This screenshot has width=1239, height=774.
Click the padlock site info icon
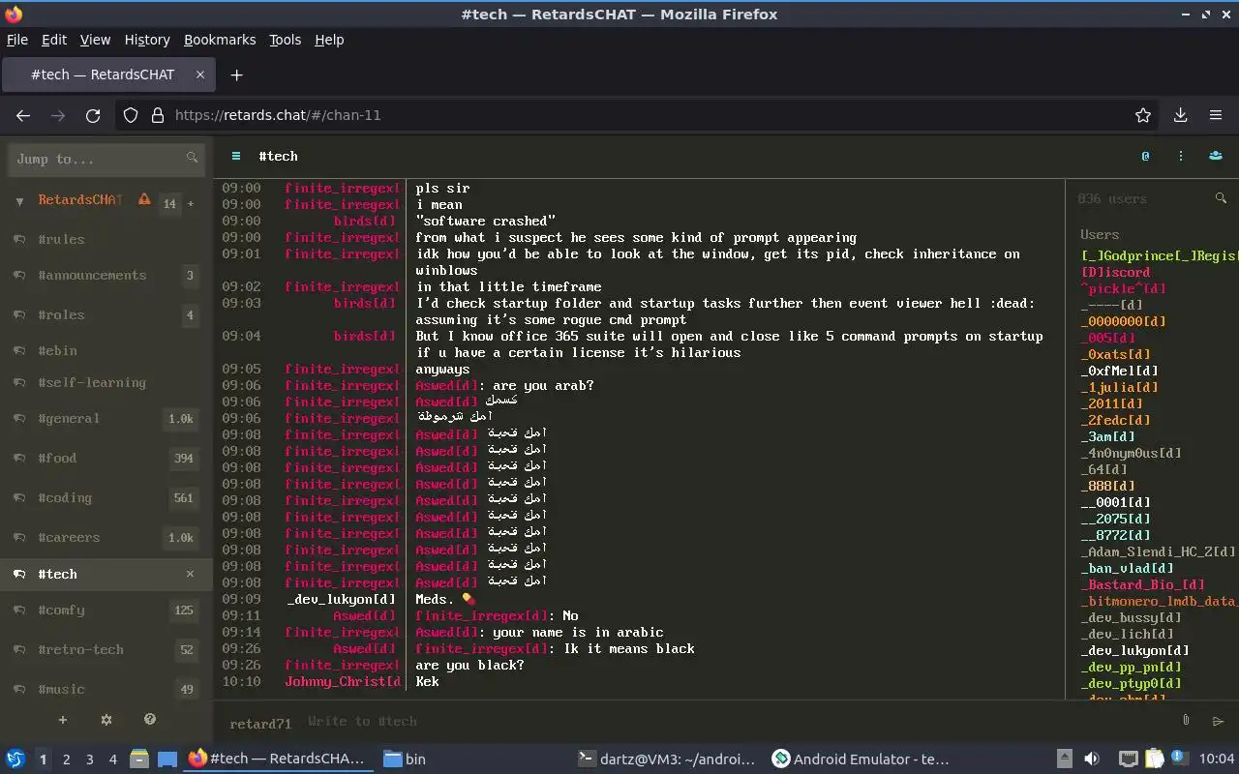(158, 115)
